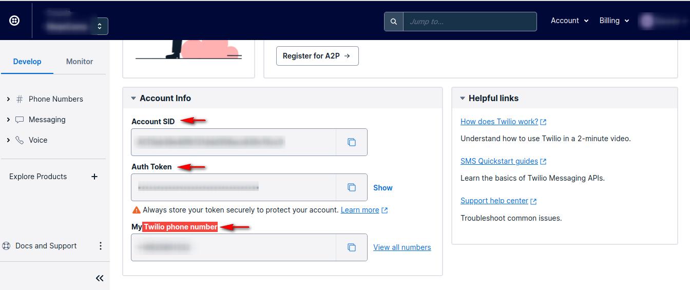
Task: Click 'Auth Token' label text
Action: click(151, 167)
